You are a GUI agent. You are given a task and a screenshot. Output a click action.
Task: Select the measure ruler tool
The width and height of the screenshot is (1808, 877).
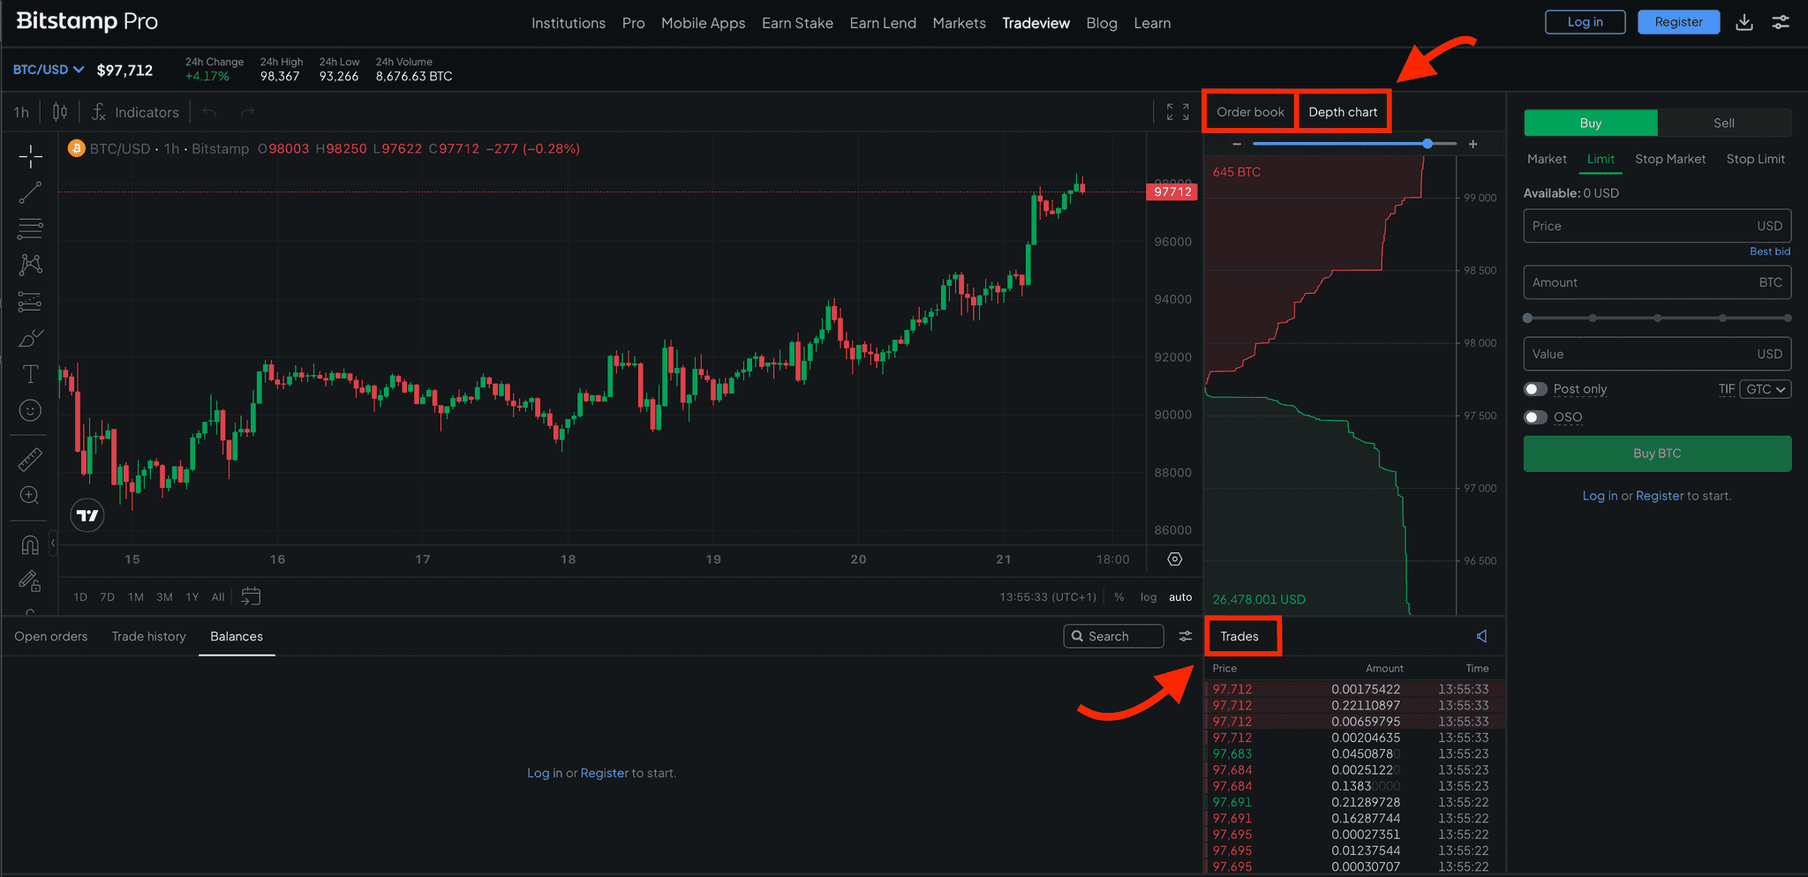click(29, 458)
